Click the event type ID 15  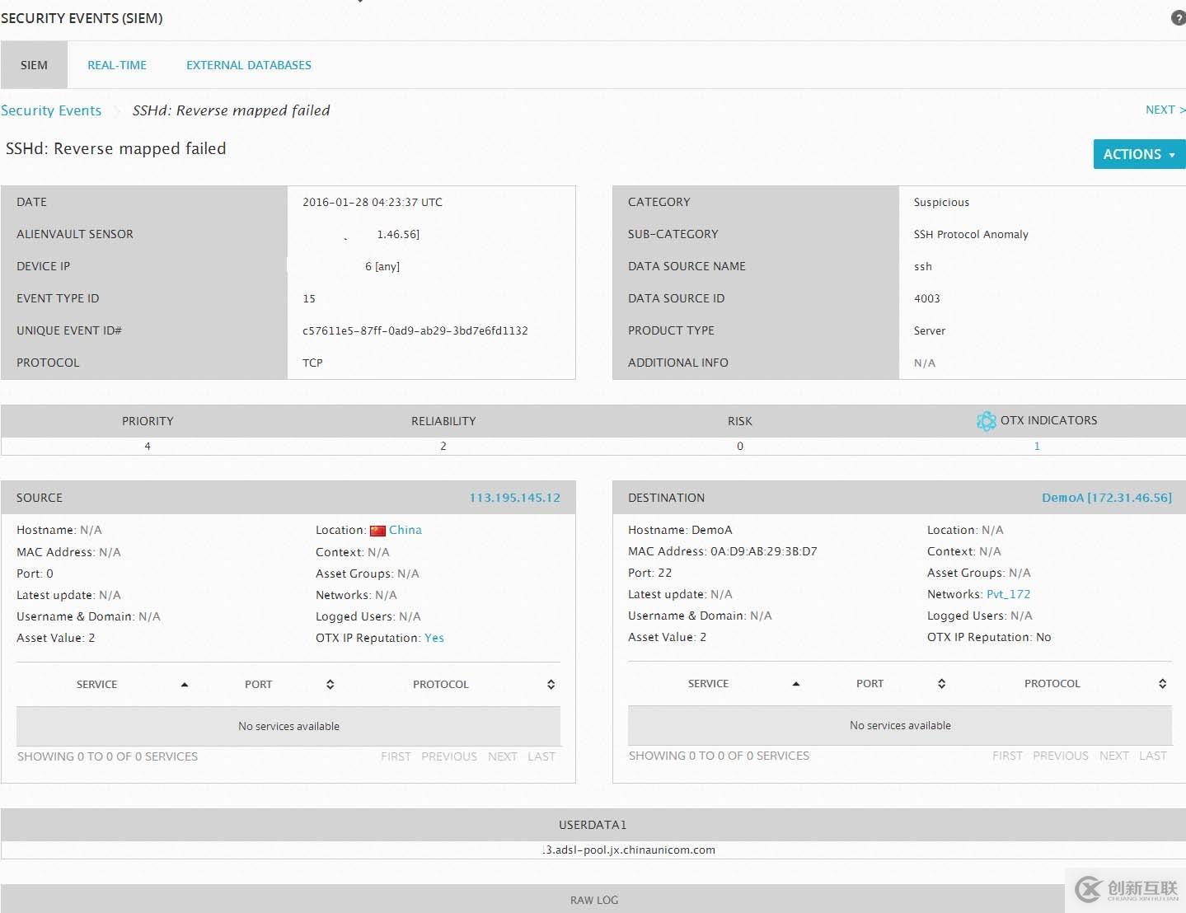309,298
